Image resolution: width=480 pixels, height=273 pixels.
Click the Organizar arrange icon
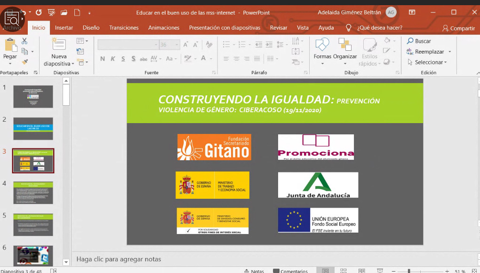pyautogui.click(x=344, y=45)
